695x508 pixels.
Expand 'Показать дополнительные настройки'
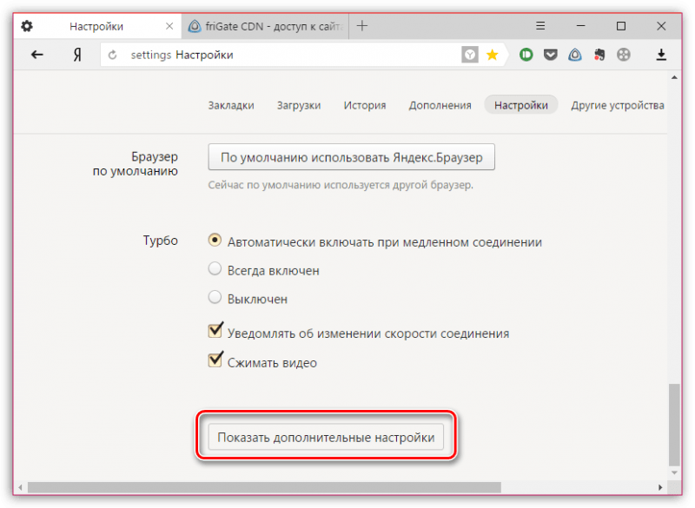326,438
